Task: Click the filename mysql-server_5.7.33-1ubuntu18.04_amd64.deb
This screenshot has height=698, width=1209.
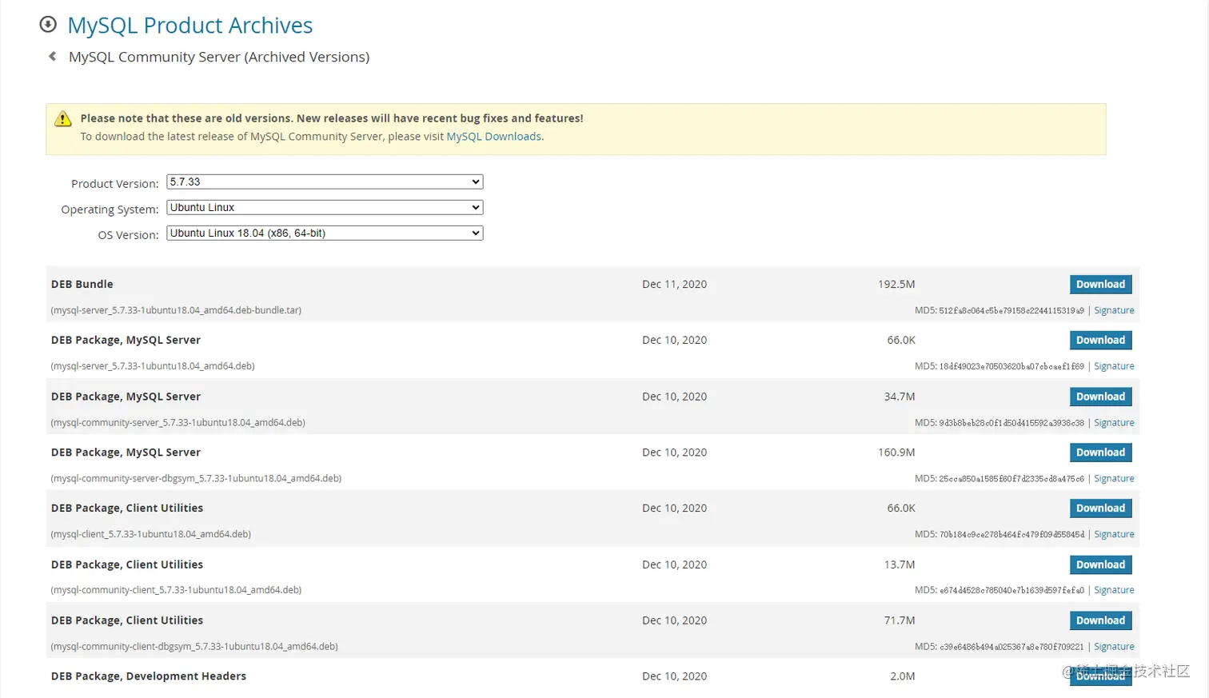Action: 153,366
